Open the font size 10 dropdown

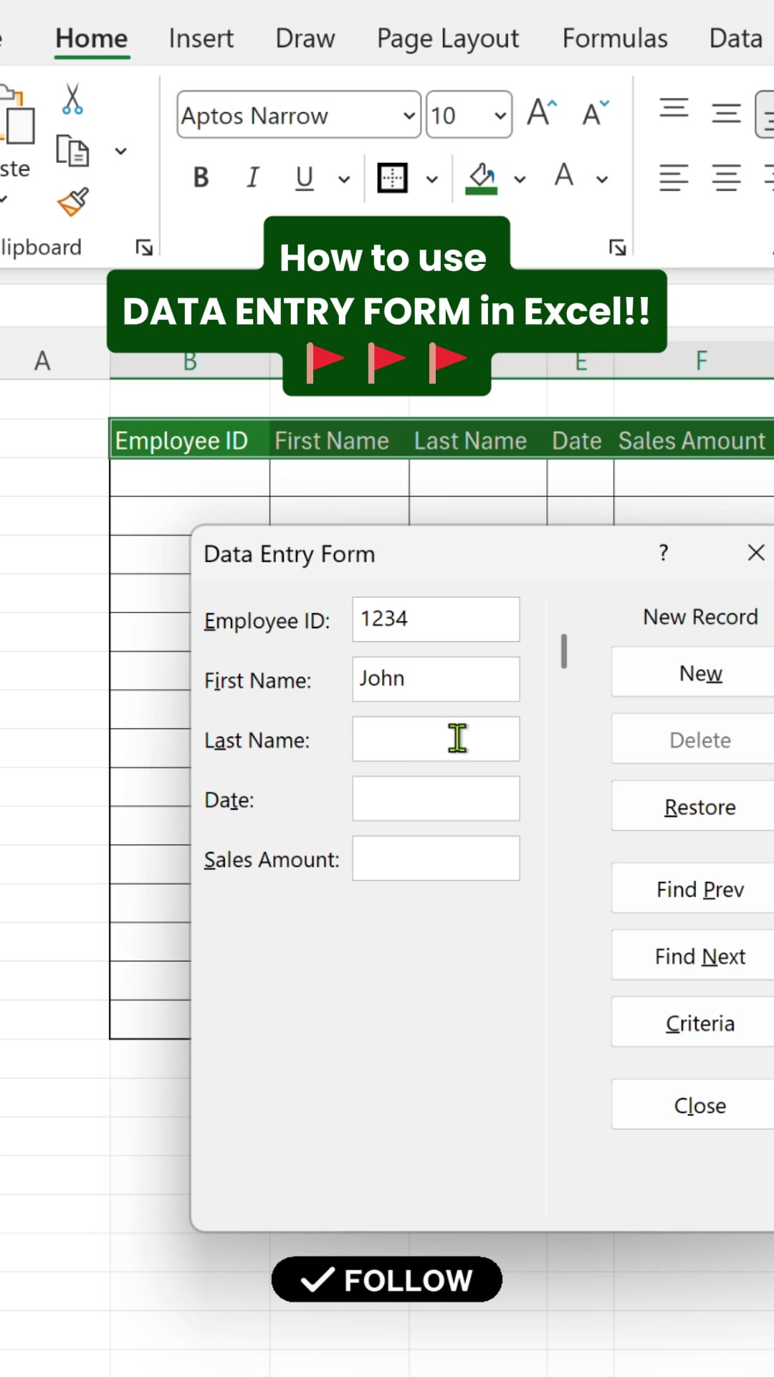500,115
